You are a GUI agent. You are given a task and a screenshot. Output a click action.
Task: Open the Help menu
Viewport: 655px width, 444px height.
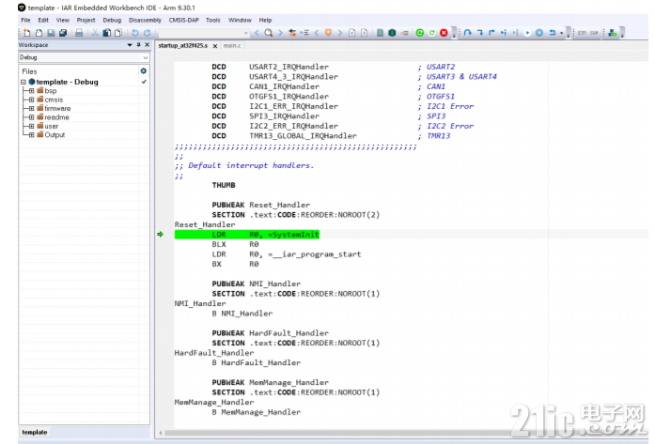[265, 20]
